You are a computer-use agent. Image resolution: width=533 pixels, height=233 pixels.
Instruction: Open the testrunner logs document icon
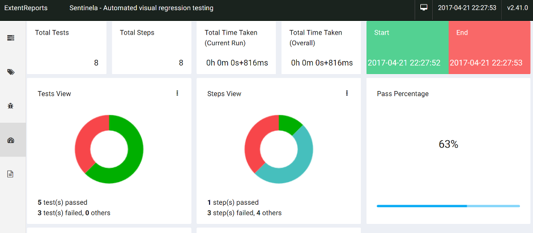coord(11,174)
